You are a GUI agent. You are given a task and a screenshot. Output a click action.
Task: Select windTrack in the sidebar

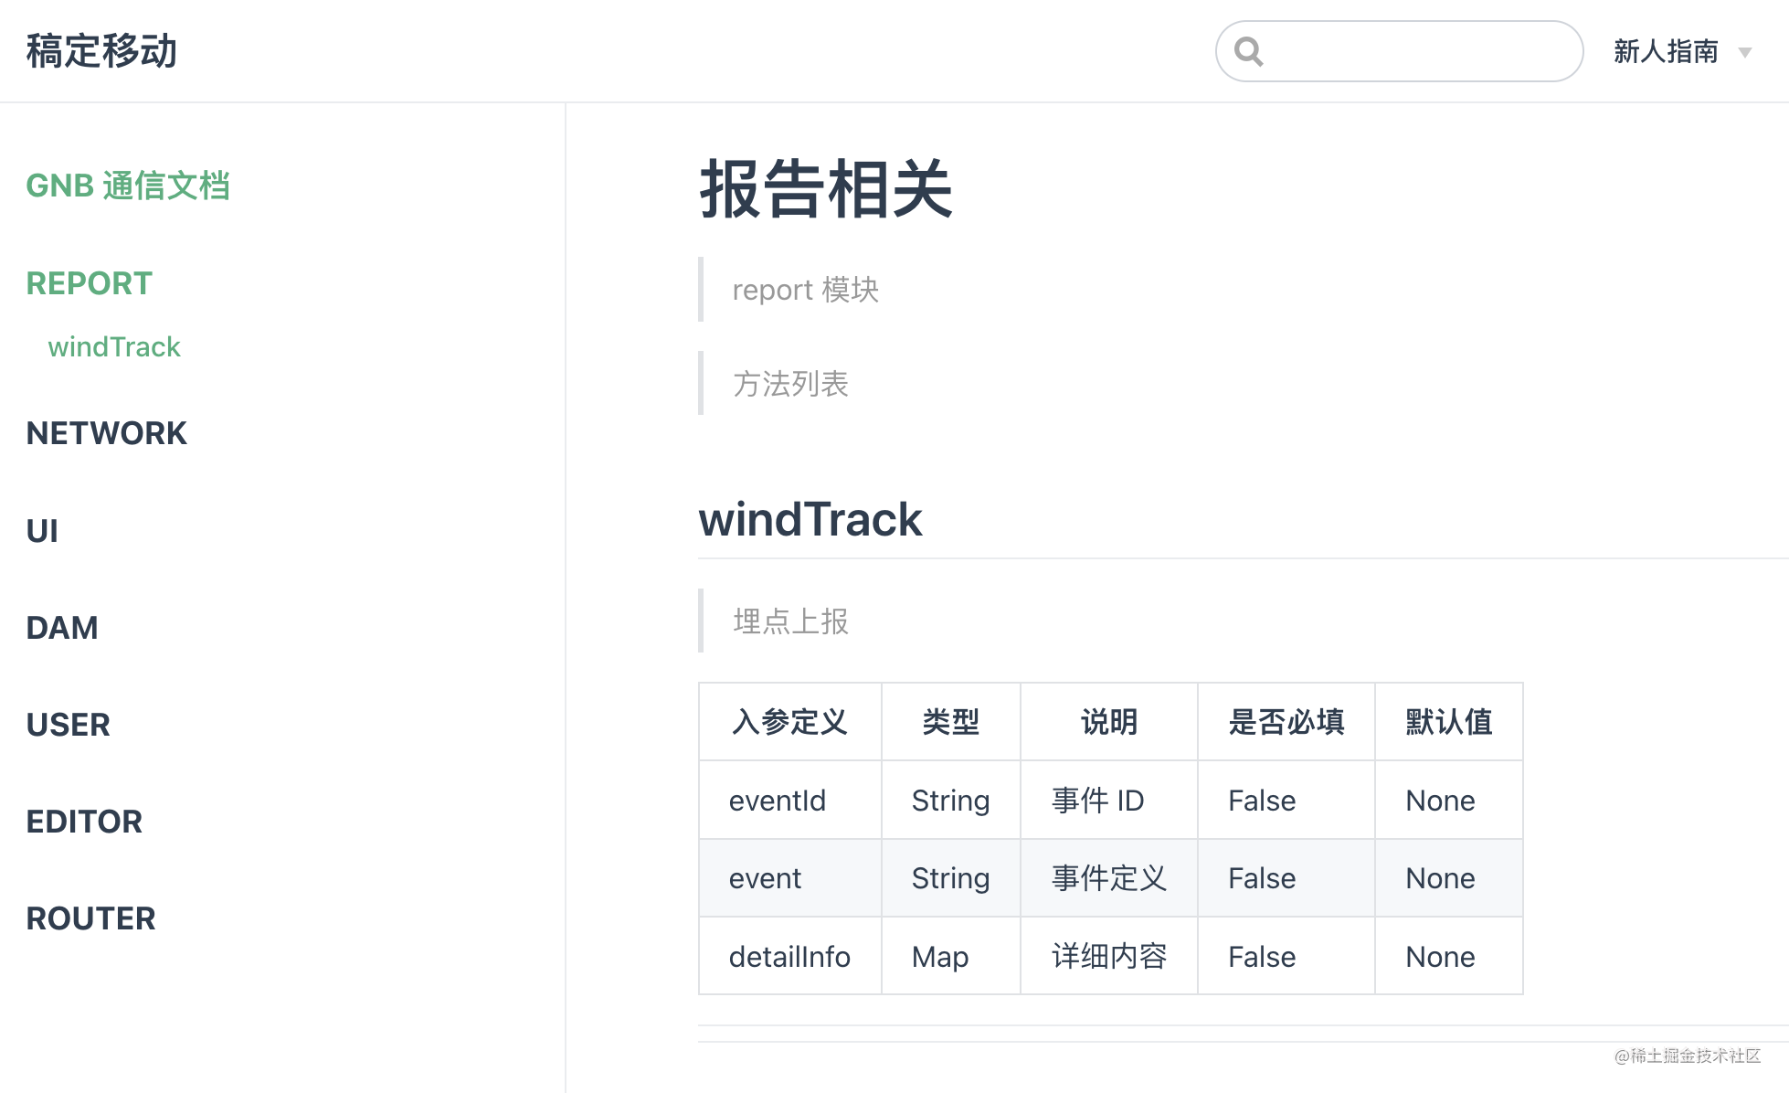[114, 347]
